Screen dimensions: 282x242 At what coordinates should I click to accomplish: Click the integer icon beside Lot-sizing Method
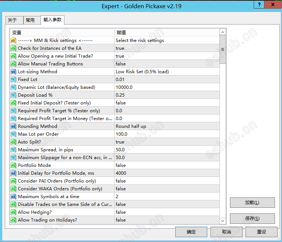(13, 72)
